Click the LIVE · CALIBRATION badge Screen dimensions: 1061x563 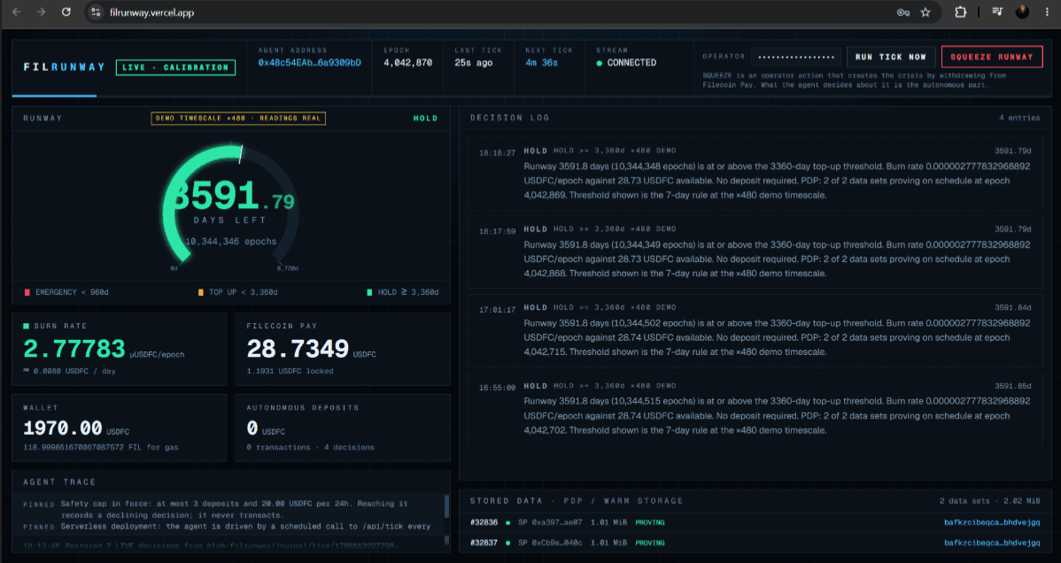point(176,67)
